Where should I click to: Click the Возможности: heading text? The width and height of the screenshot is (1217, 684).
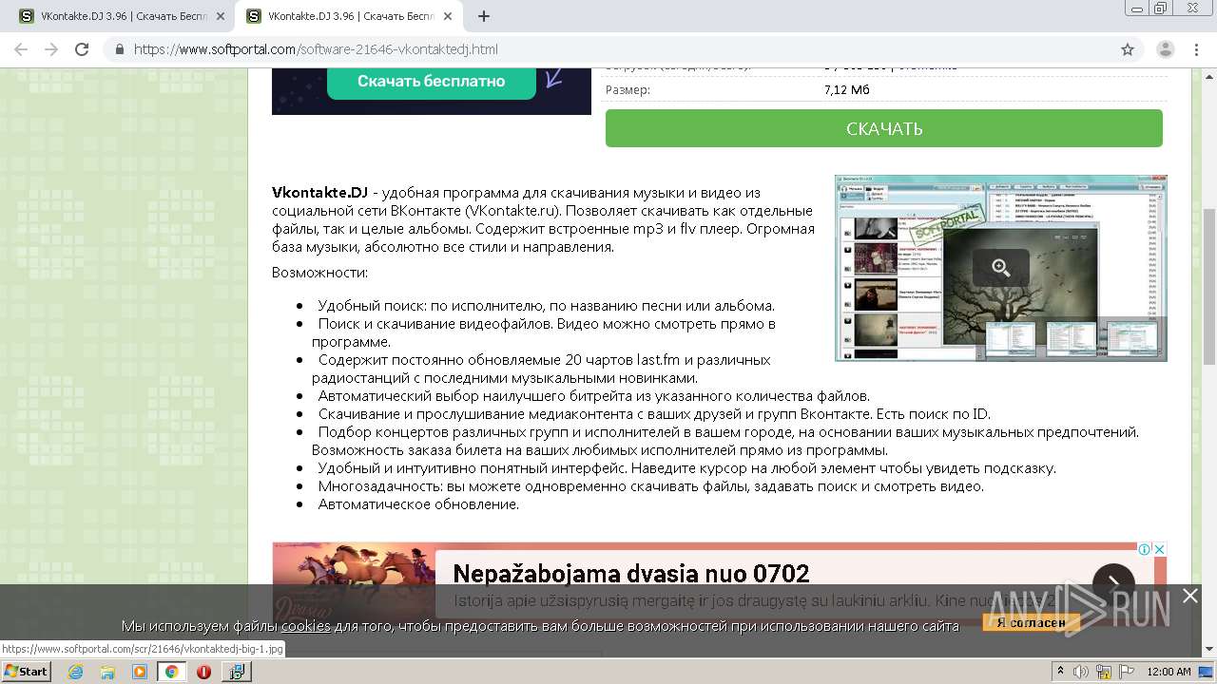tap(319, 273)
